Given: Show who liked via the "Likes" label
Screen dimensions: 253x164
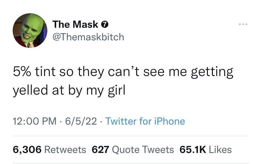Looking at the screenshot, I should tap(221, 149).
